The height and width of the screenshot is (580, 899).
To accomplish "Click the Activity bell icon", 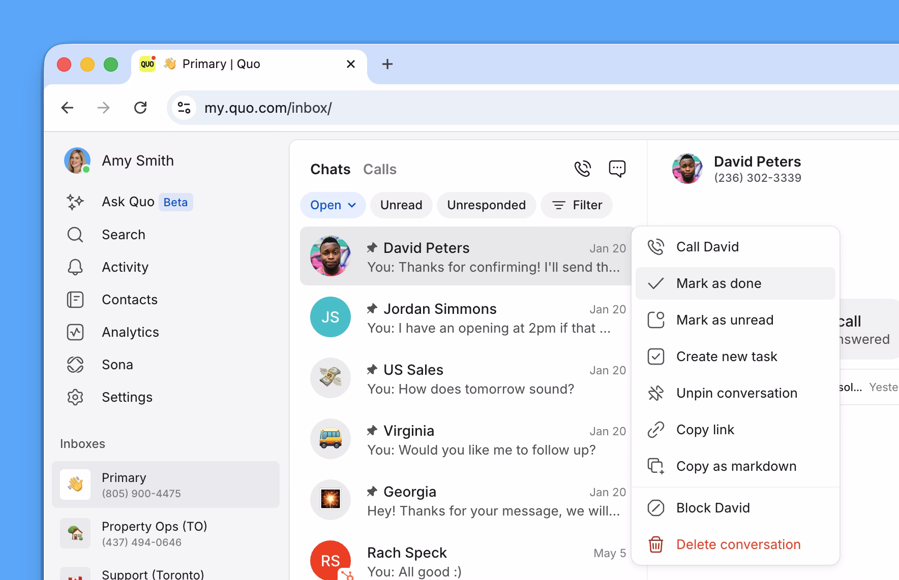I will point(75,267).
